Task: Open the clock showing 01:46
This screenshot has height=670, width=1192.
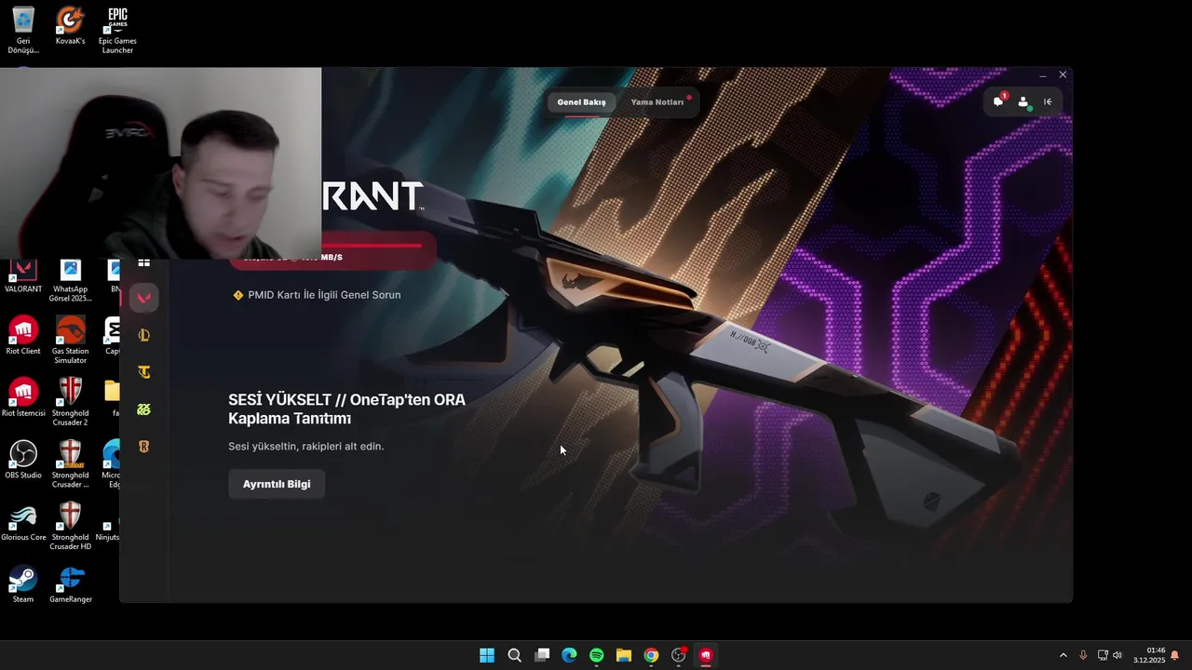Action: pos(1149,655)
